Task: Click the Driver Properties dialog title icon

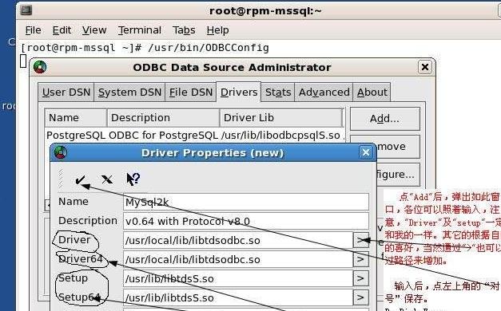Action: pos(61,152)
